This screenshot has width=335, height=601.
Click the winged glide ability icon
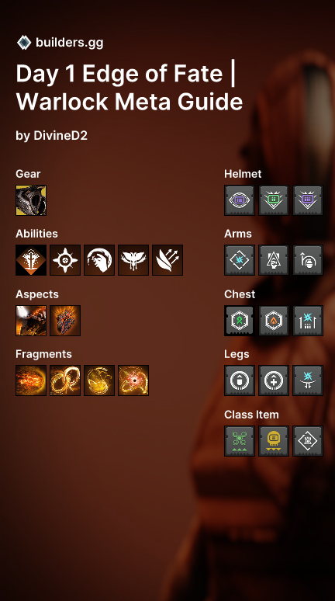pos(133,260)
